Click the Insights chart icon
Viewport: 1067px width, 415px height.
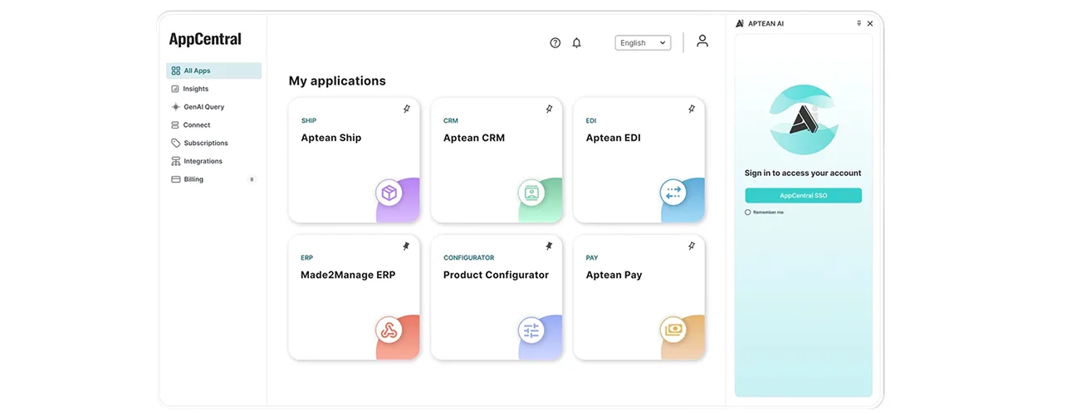click(175, 89)
